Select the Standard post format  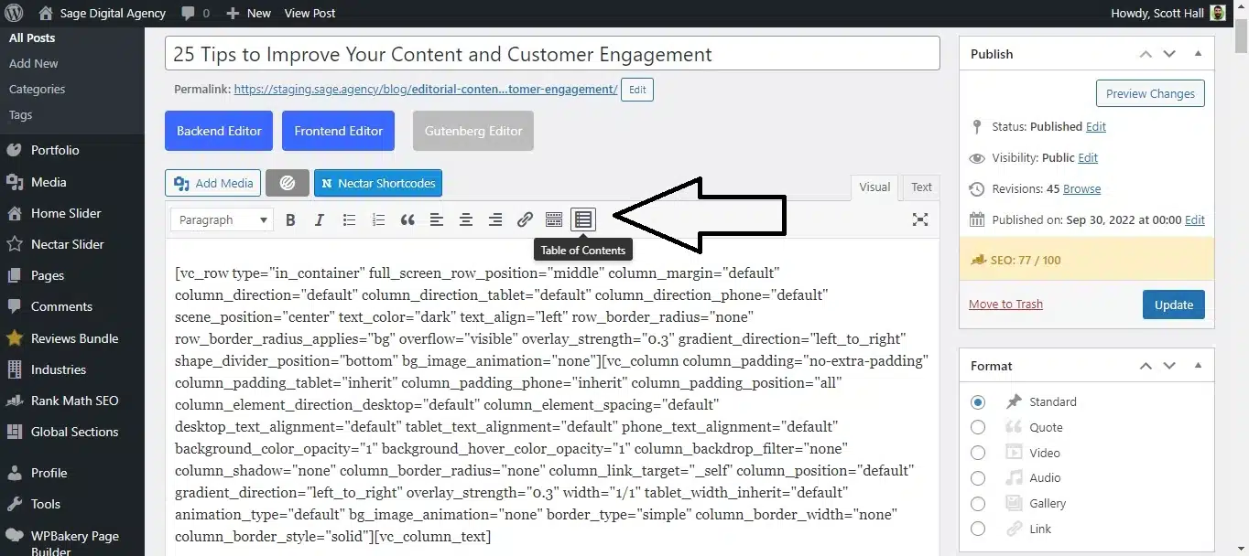tap(978, 401)
